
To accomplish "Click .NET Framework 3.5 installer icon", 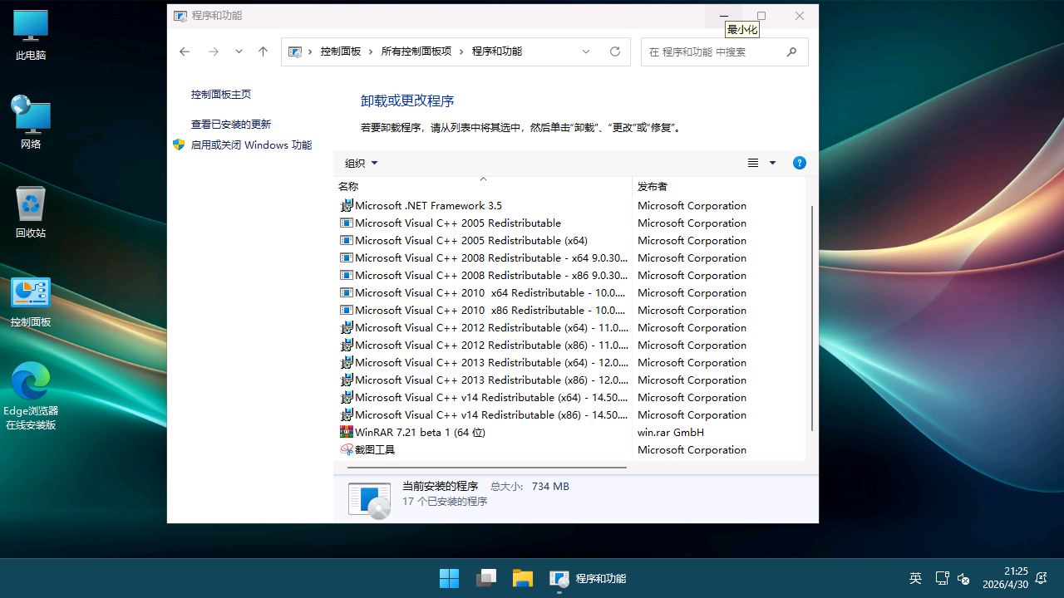I will click(347, 205).
